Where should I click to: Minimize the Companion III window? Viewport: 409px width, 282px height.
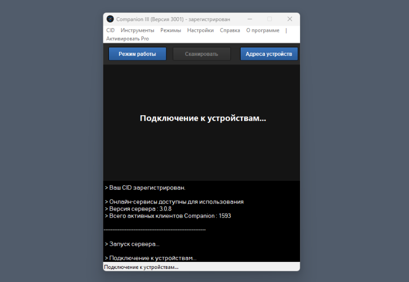250,19
